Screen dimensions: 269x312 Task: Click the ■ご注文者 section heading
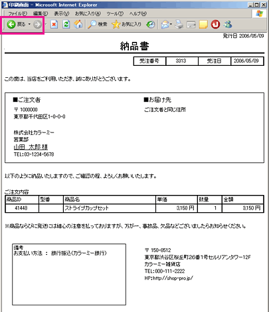tap(27, 100)
